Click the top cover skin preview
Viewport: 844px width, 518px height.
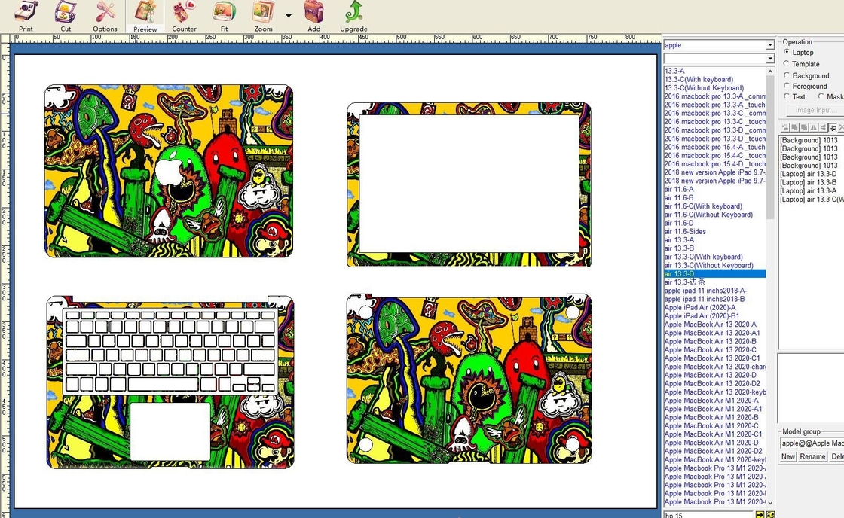pyautogui.click(x=169, y=171)
